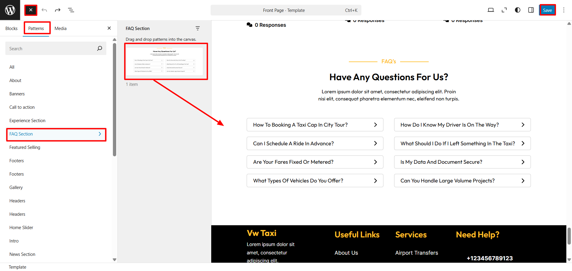Open the Airport Transfers footer link
The image size is (572, 271).
click(x=416, y=253)
